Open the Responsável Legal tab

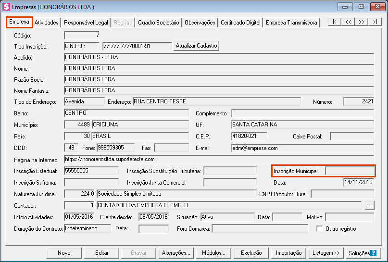tap(86, 23)
